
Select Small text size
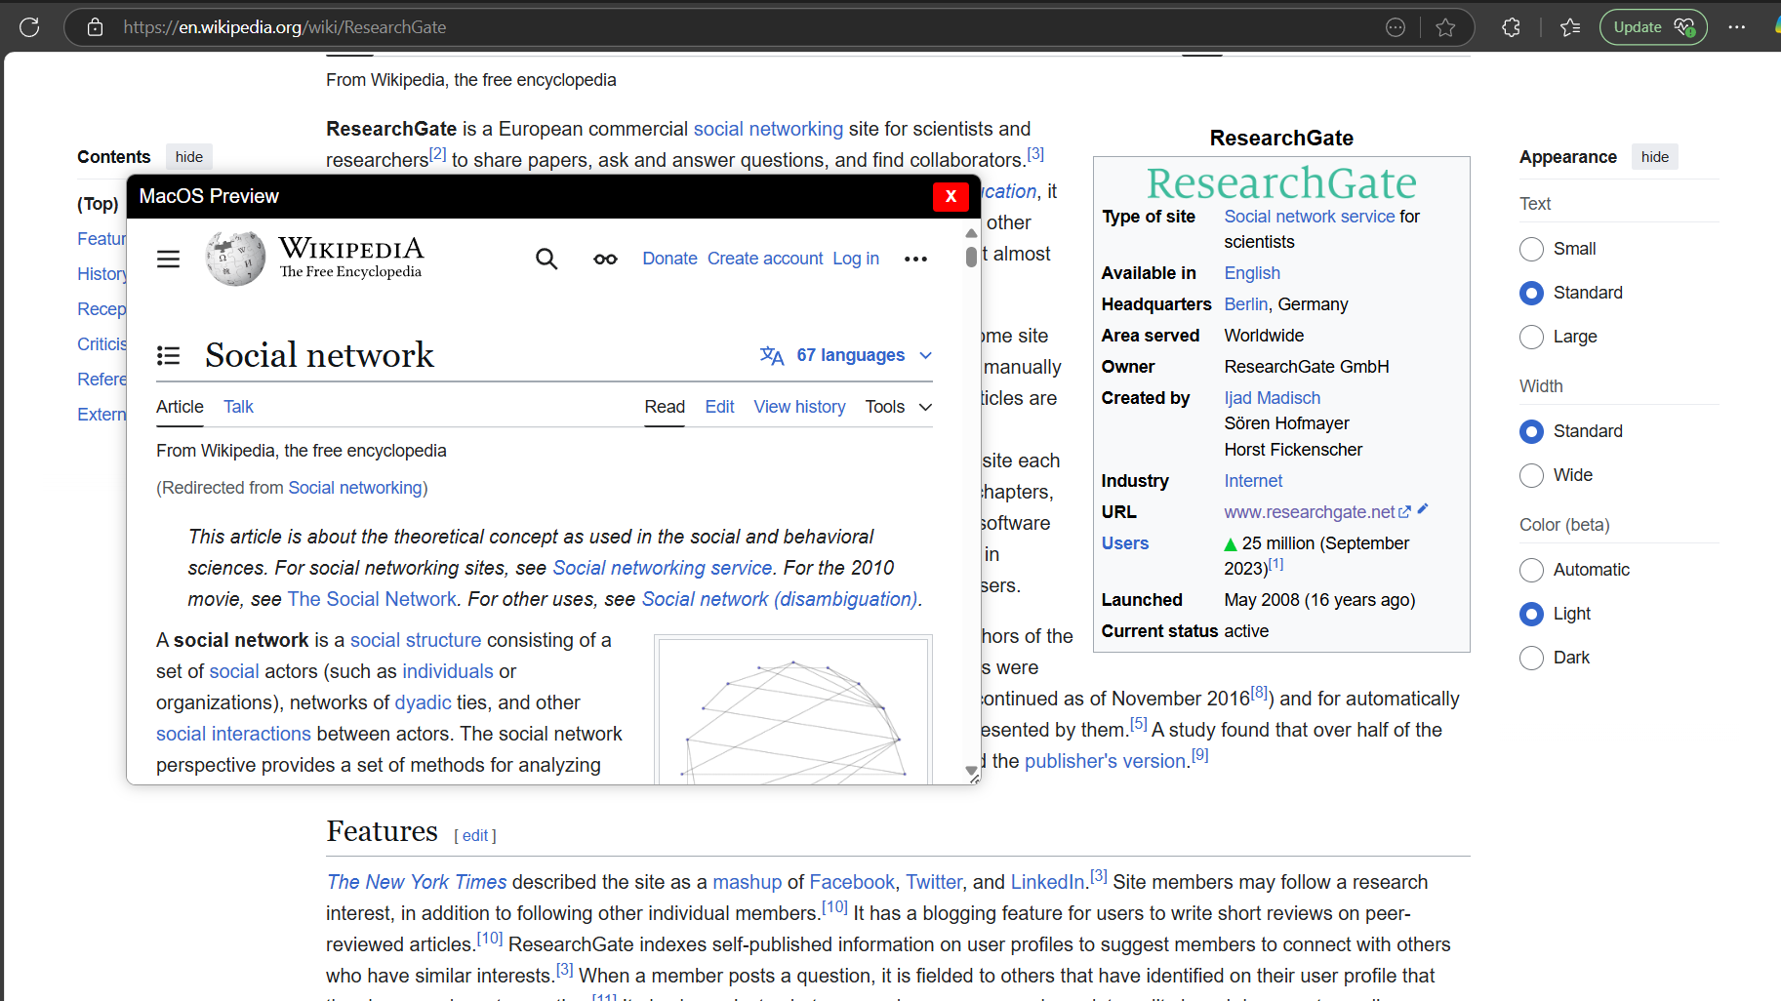(1531, 249)
